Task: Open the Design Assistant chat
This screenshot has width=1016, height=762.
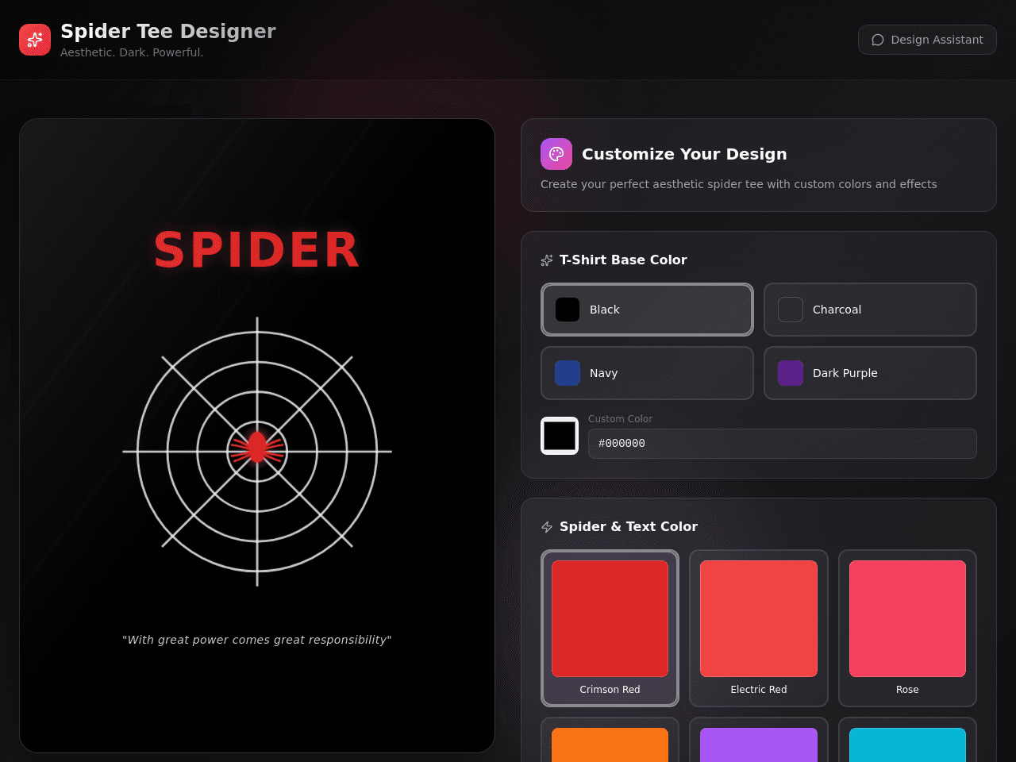Action: pyautogui.click(x=927, y=40)
